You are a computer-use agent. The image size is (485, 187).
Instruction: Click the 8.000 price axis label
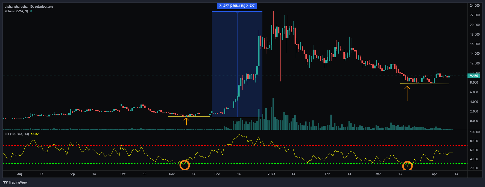(474, 82)
